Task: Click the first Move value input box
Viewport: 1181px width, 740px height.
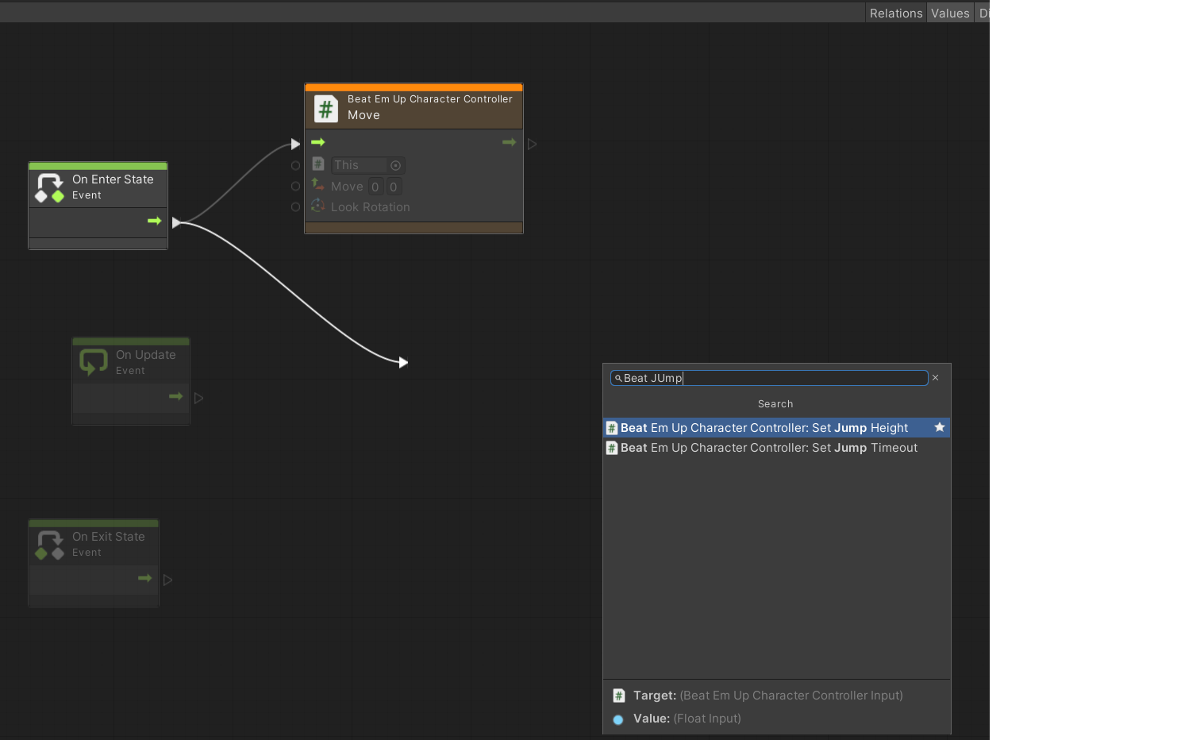Action: 375,186
